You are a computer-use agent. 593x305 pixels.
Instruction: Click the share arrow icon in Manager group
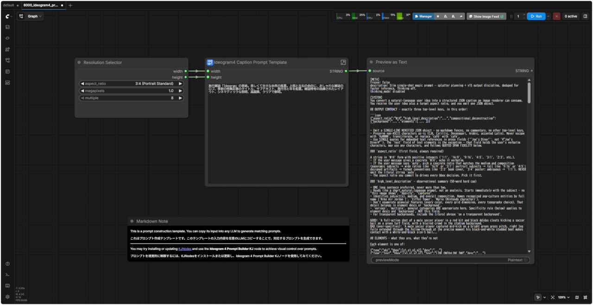[461, 16]
